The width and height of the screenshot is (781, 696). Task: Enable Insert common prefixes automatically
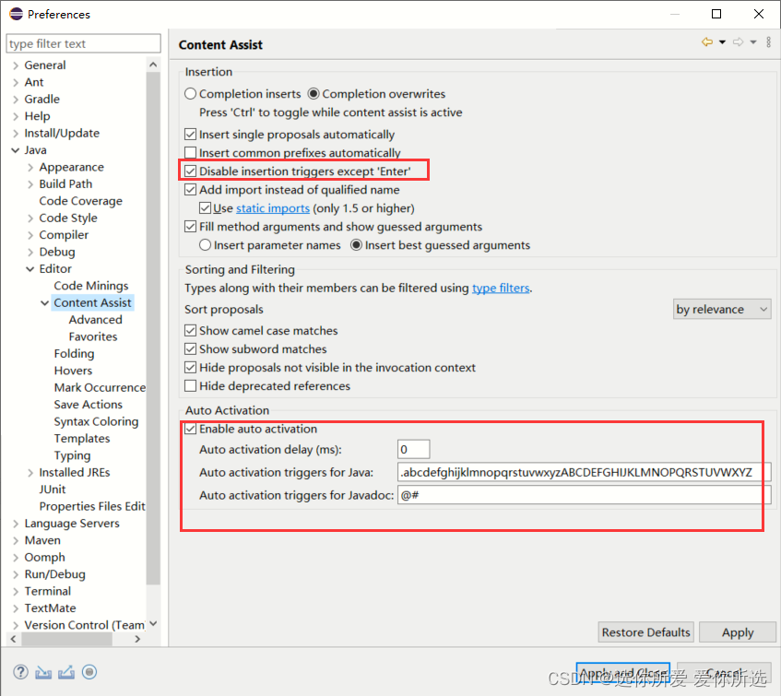(x=190, y=152)
